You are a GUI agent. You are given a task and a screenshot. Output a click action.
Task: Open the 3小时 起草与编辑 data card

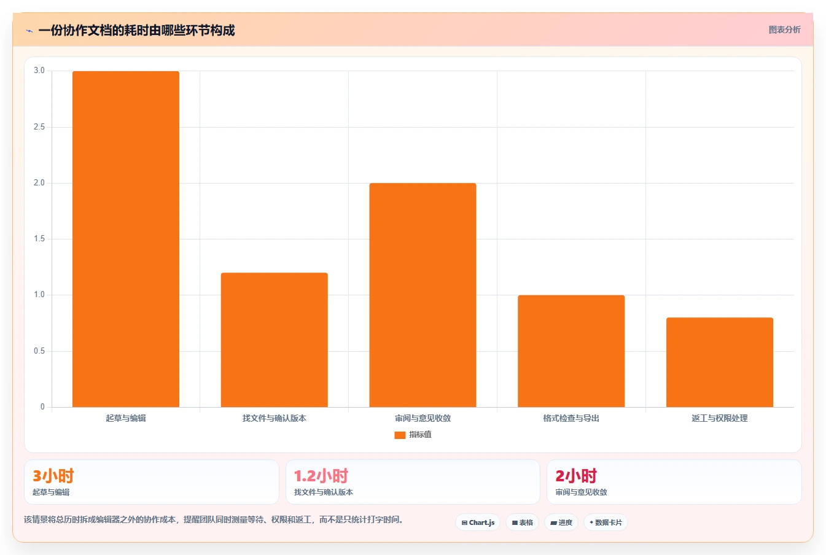click(152, 482)
